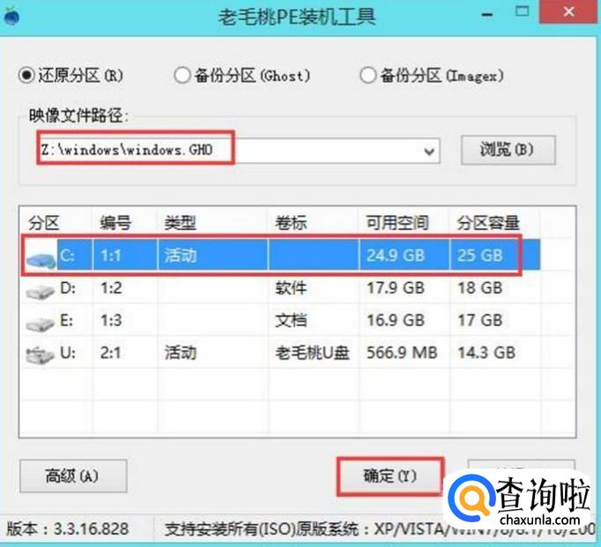Click the version 3.3.16.828 status text
The width and height of the screenshot is (601, 547).
[68, 529]
